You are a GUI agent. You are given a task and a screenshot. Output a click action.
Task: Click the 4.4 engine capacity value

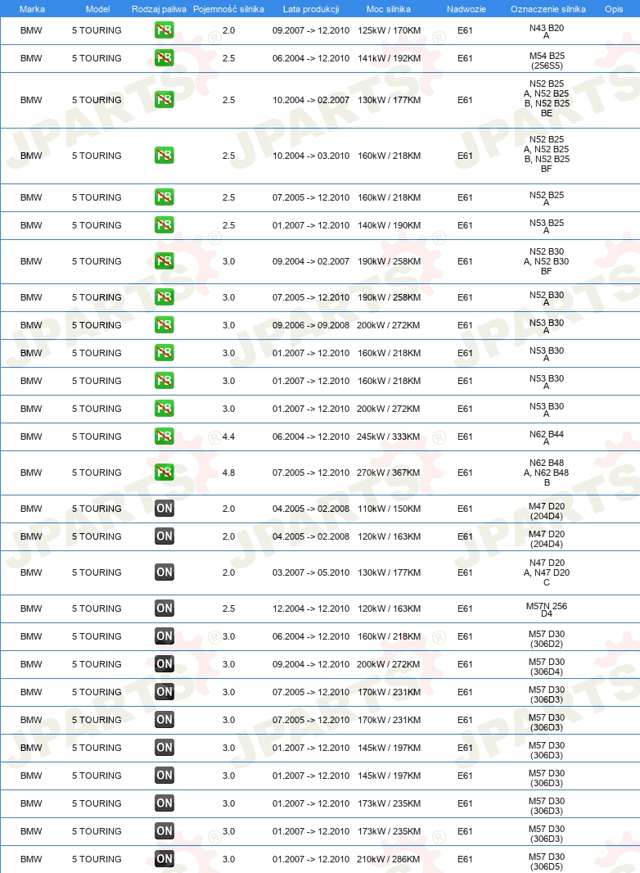(x=228, y=437)
